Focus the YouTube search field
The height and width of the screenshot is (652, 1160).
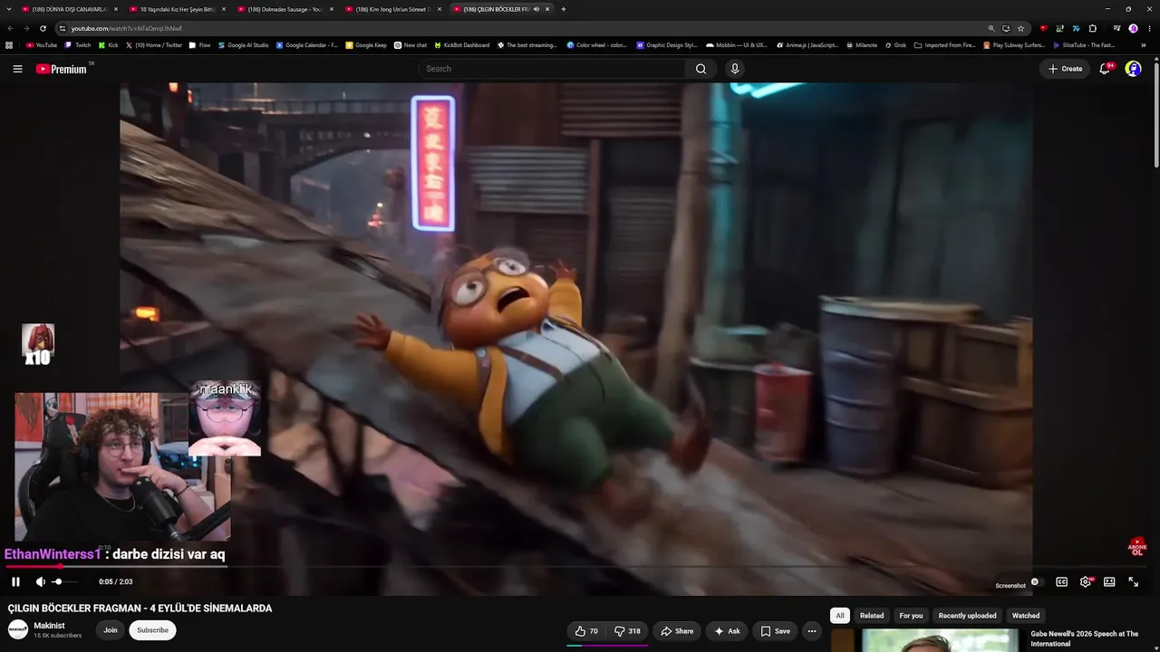pos(553,69)
